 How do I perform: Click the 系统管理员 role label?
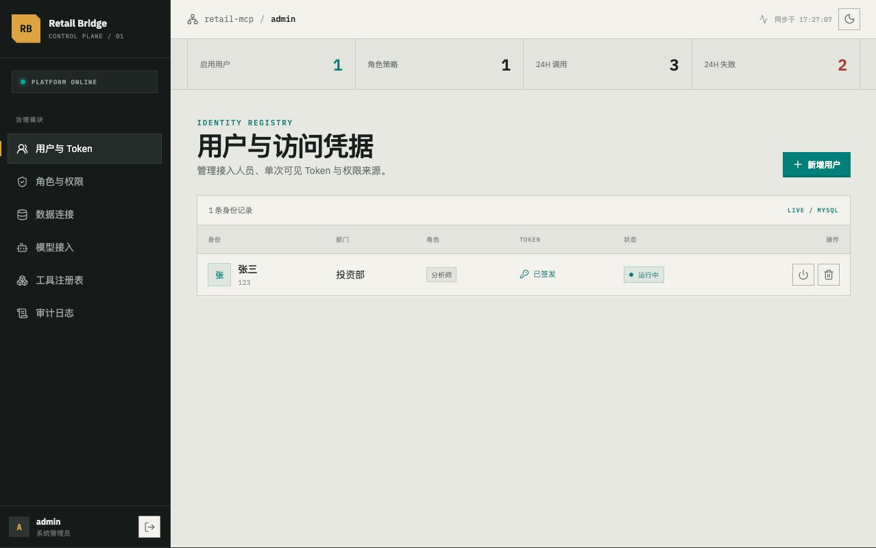(x=53, y=533)
